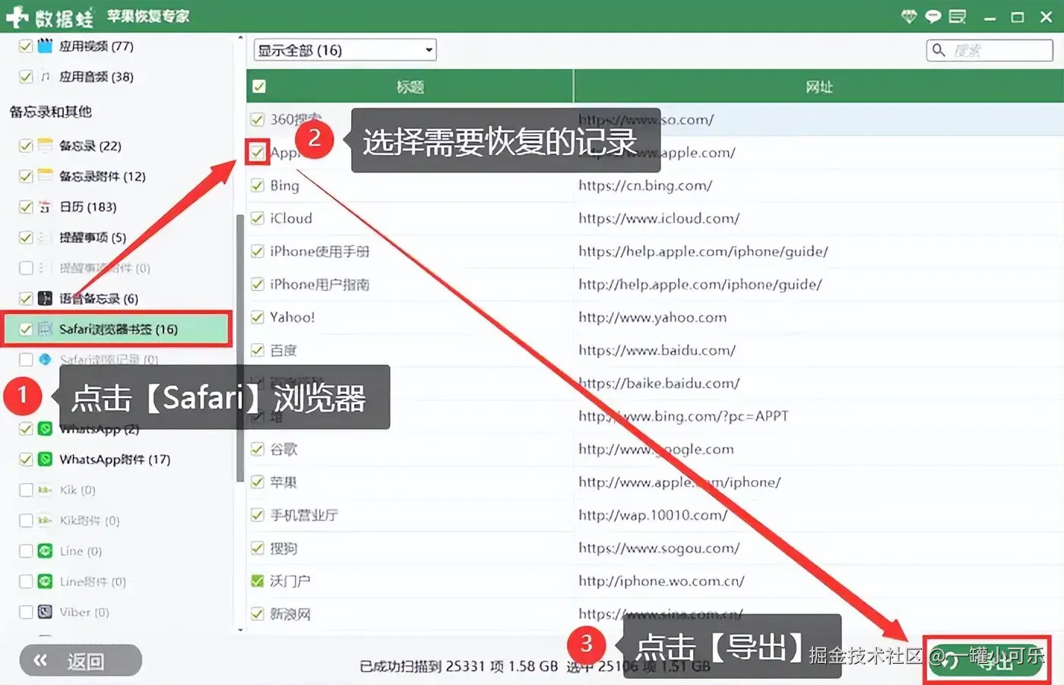Click the https://www.baidu.com/ URL cell
Image resolution: width=1064 pixels, height=685 pixels.
tap(657, 350)
